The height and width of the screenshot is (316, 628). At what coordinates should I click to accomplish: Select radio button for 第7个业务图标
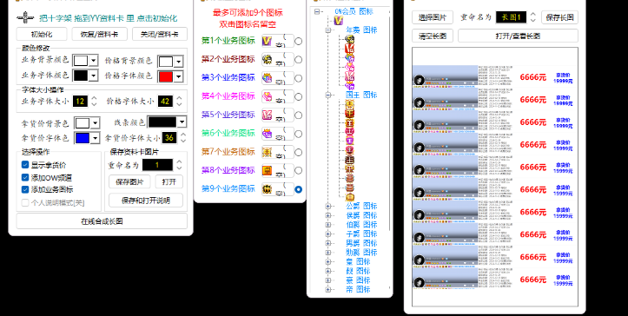(299, 152)
